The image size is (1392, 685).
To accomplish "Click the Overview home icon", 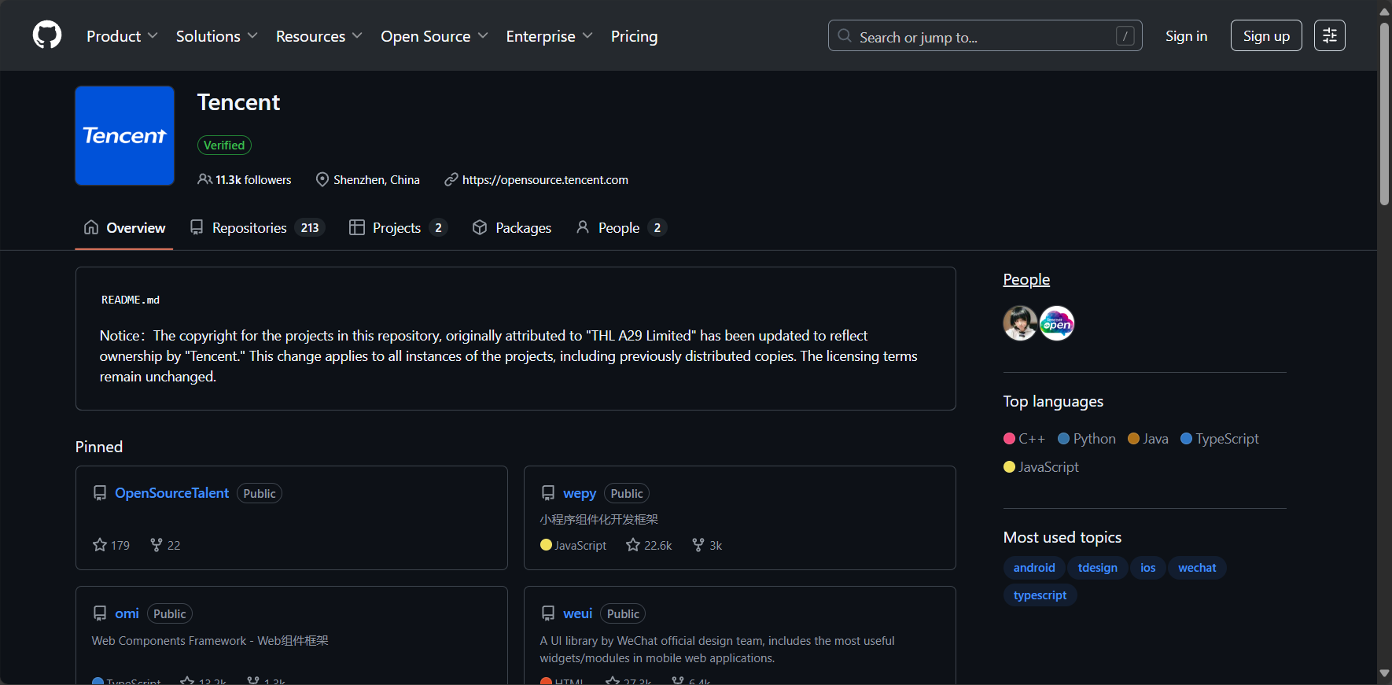I will tap(91, 227).
